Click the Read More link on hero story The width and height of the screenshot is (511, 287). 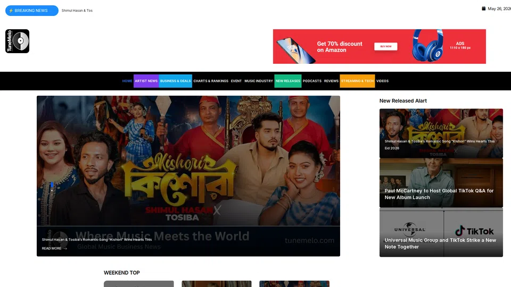click(x=54, y=248)
